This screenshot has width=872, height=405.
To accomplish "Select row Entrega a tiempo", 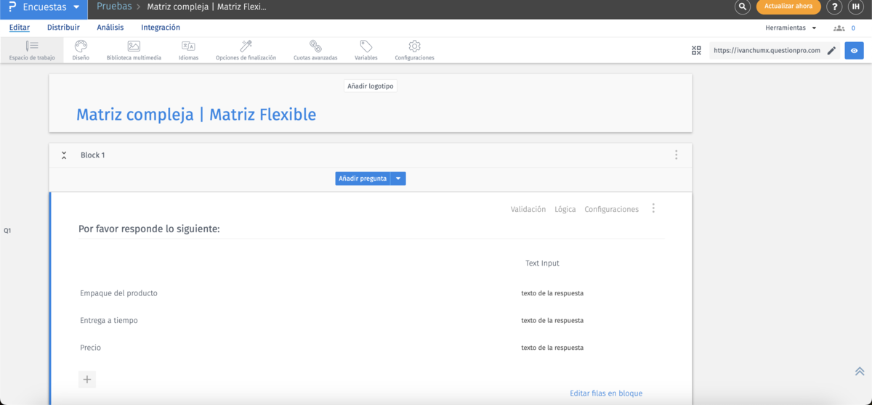I will pos(109,320).
